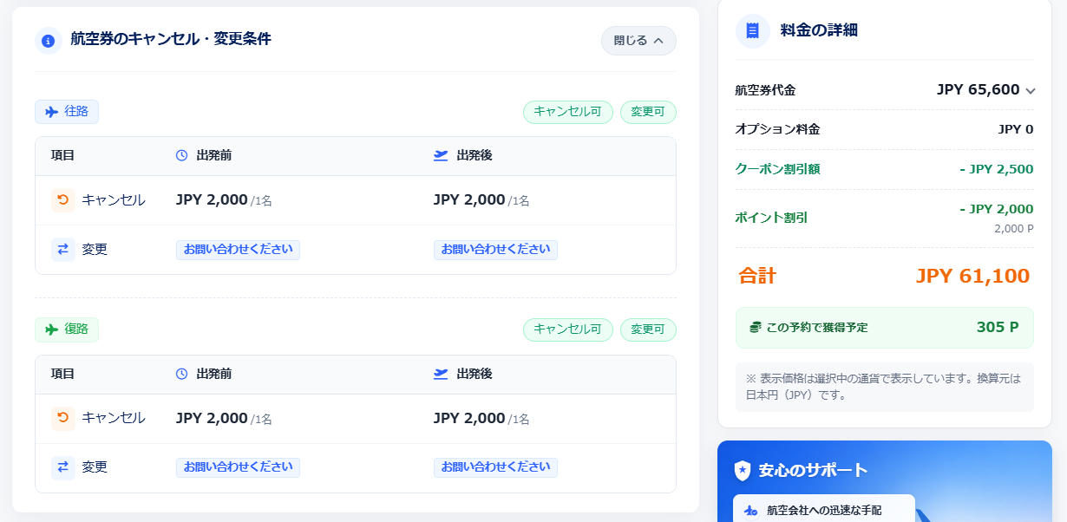The width and height of the screenshot is (1067, 522).
Task: Click the 変更可 tag in the 復路 section
Action: pos(648,330)
